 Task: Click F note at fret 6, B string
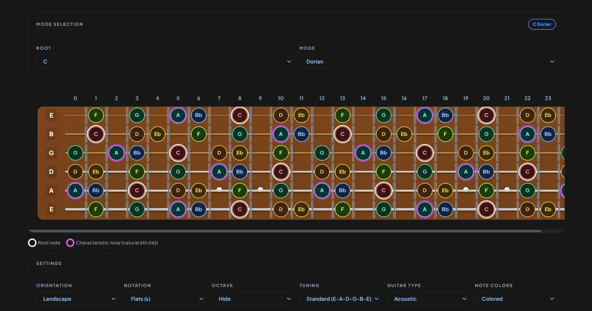pos(199,134)
